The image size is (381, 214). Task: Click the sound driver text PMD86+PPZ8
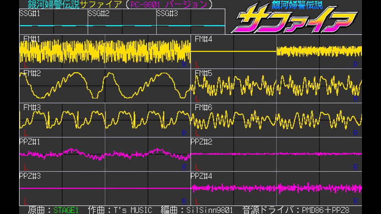click(x=325, y=210)
